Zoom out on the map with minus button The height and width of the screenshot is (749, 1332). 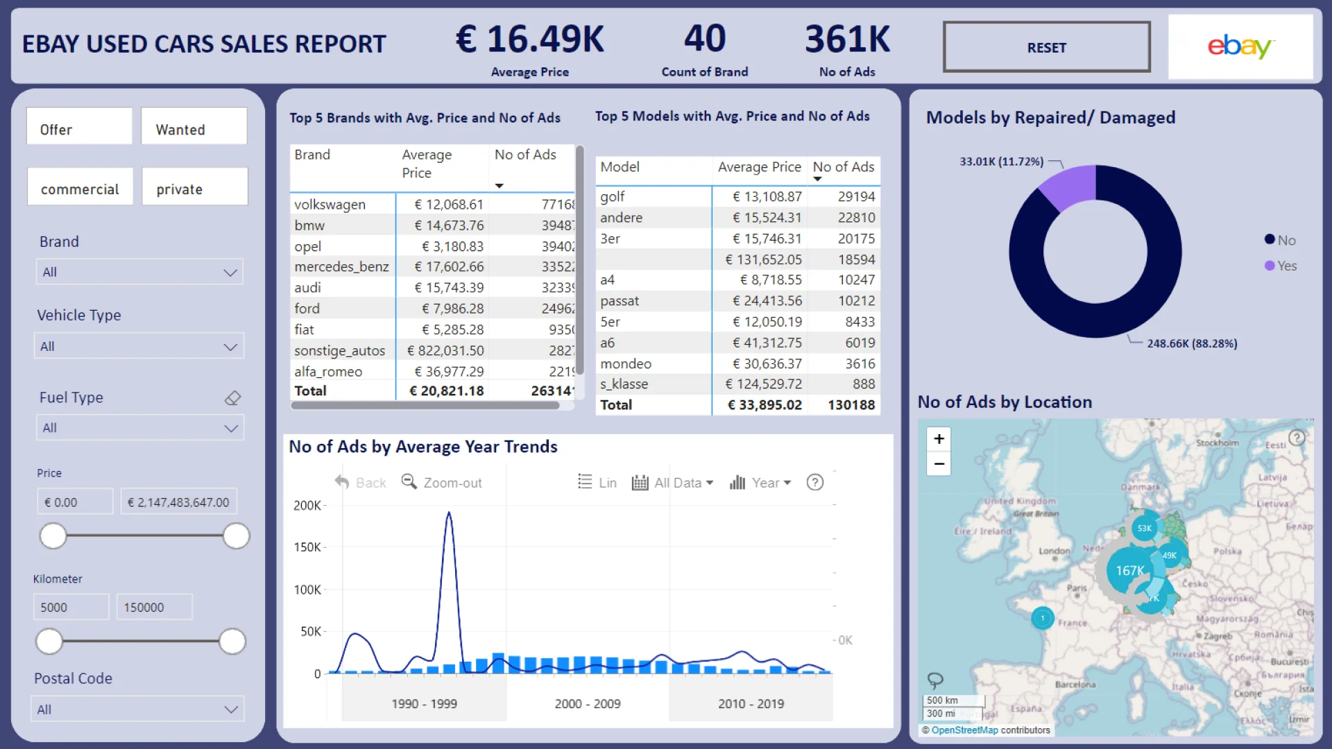click(x=939, y=464)
